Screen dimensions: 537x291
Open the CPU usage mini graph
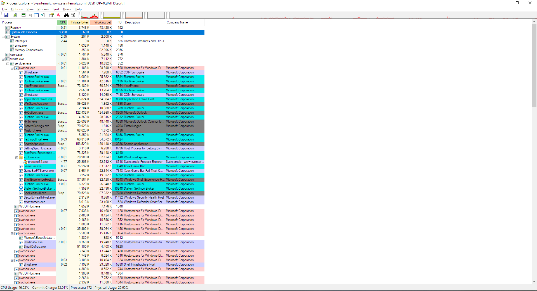(90, 15)
